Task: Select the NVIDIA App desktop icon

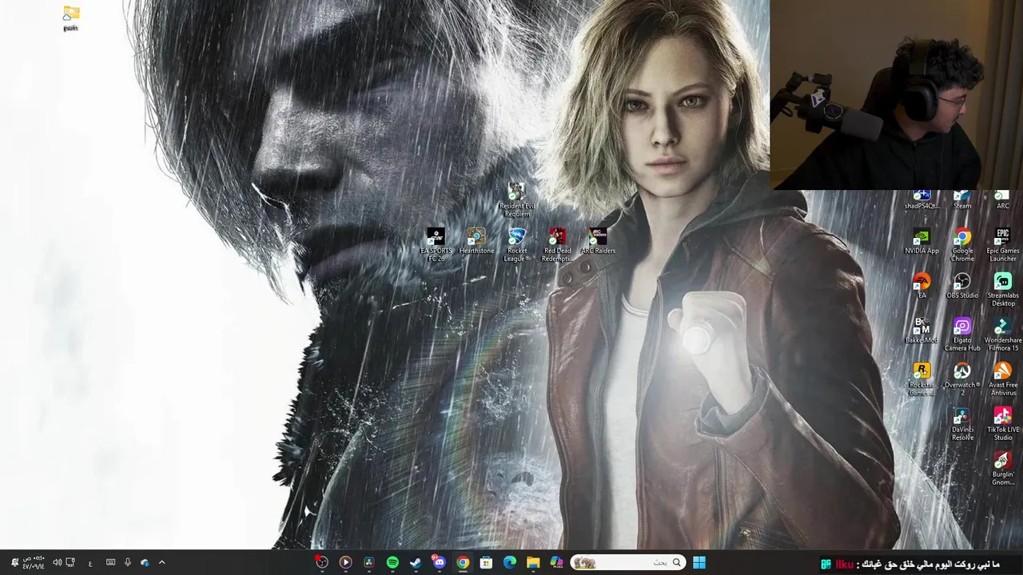Action: coord(921,241)
